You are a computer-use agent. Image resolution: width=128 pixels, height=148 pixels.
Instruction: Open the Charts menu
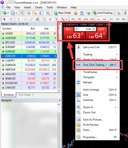(39, 7)
